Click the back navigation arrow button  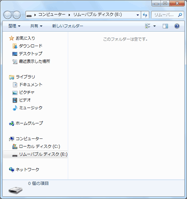(x=7, y=15)
